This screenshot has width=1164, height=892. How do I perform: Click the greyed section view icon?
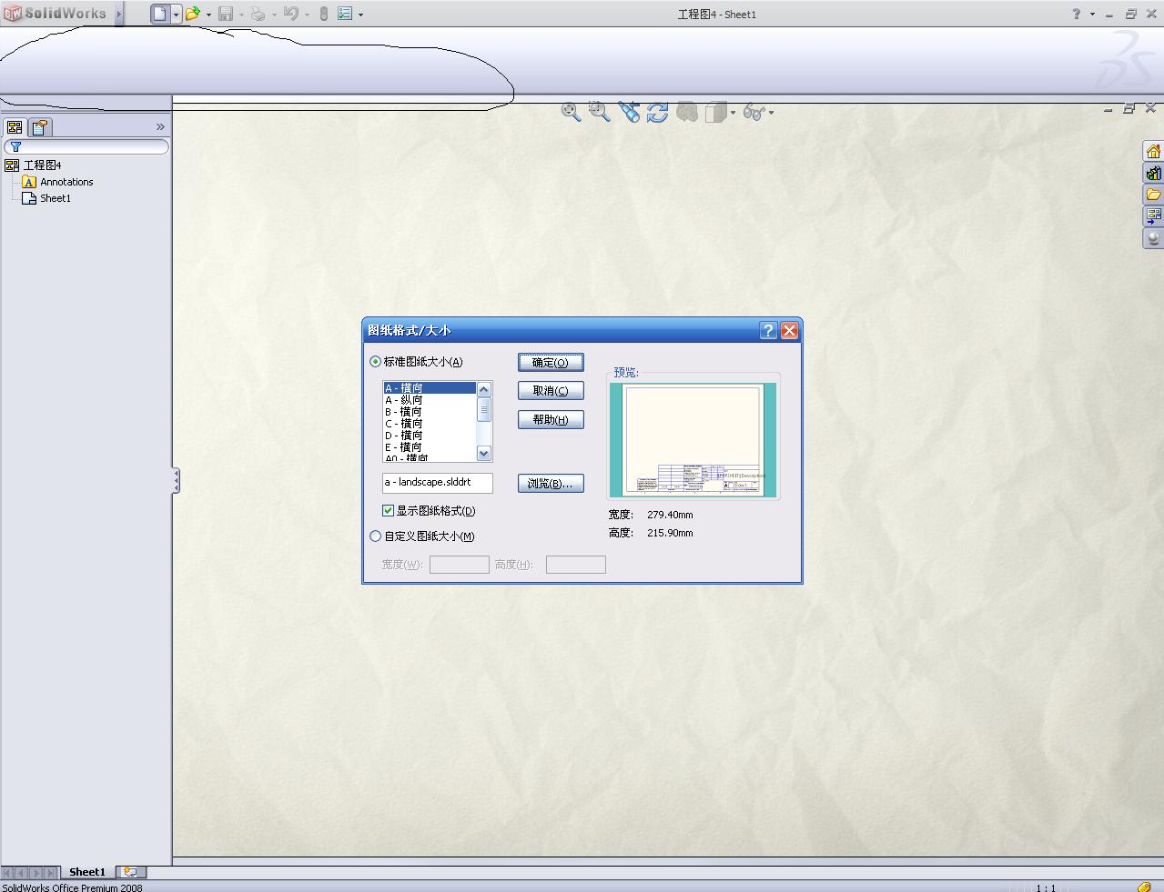[687, 112]
